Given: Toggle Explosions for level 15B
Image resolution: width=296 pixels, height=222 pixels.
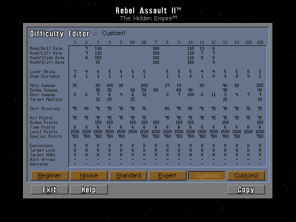Looking at the screenshot, I should [x=260, y=146].
